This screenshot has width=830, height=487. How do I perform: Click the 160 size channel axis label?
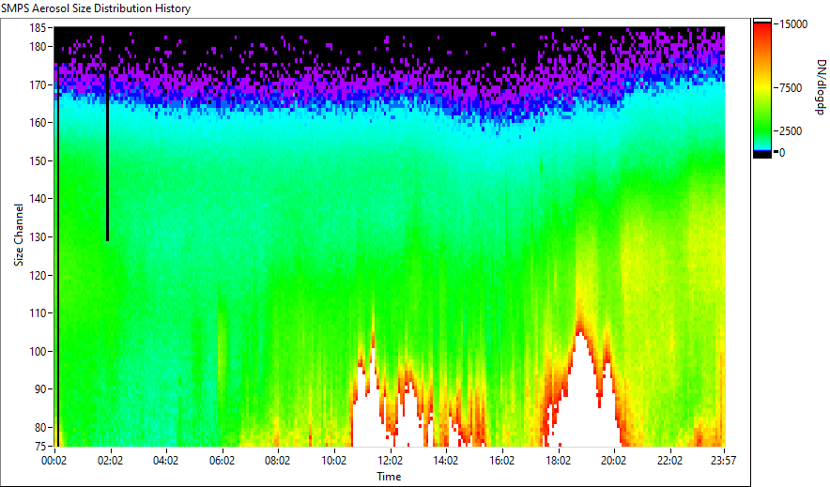pyautogui.click(x=37, y=123)
